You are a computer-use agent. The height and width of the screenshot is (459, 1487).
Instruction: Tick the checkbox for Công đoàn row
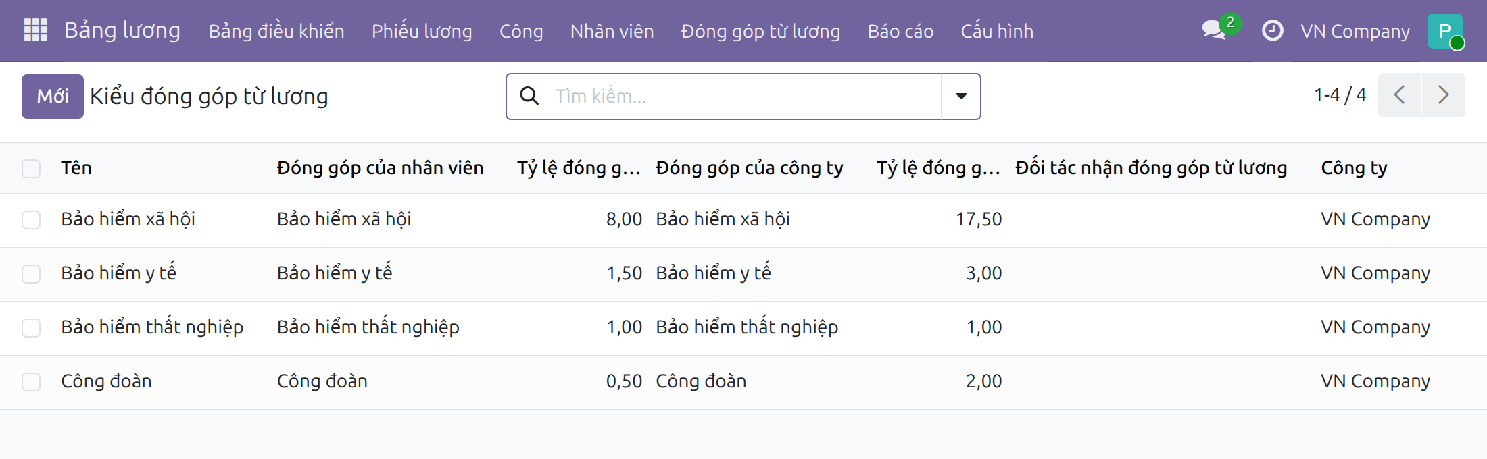(x=31, y=381)
